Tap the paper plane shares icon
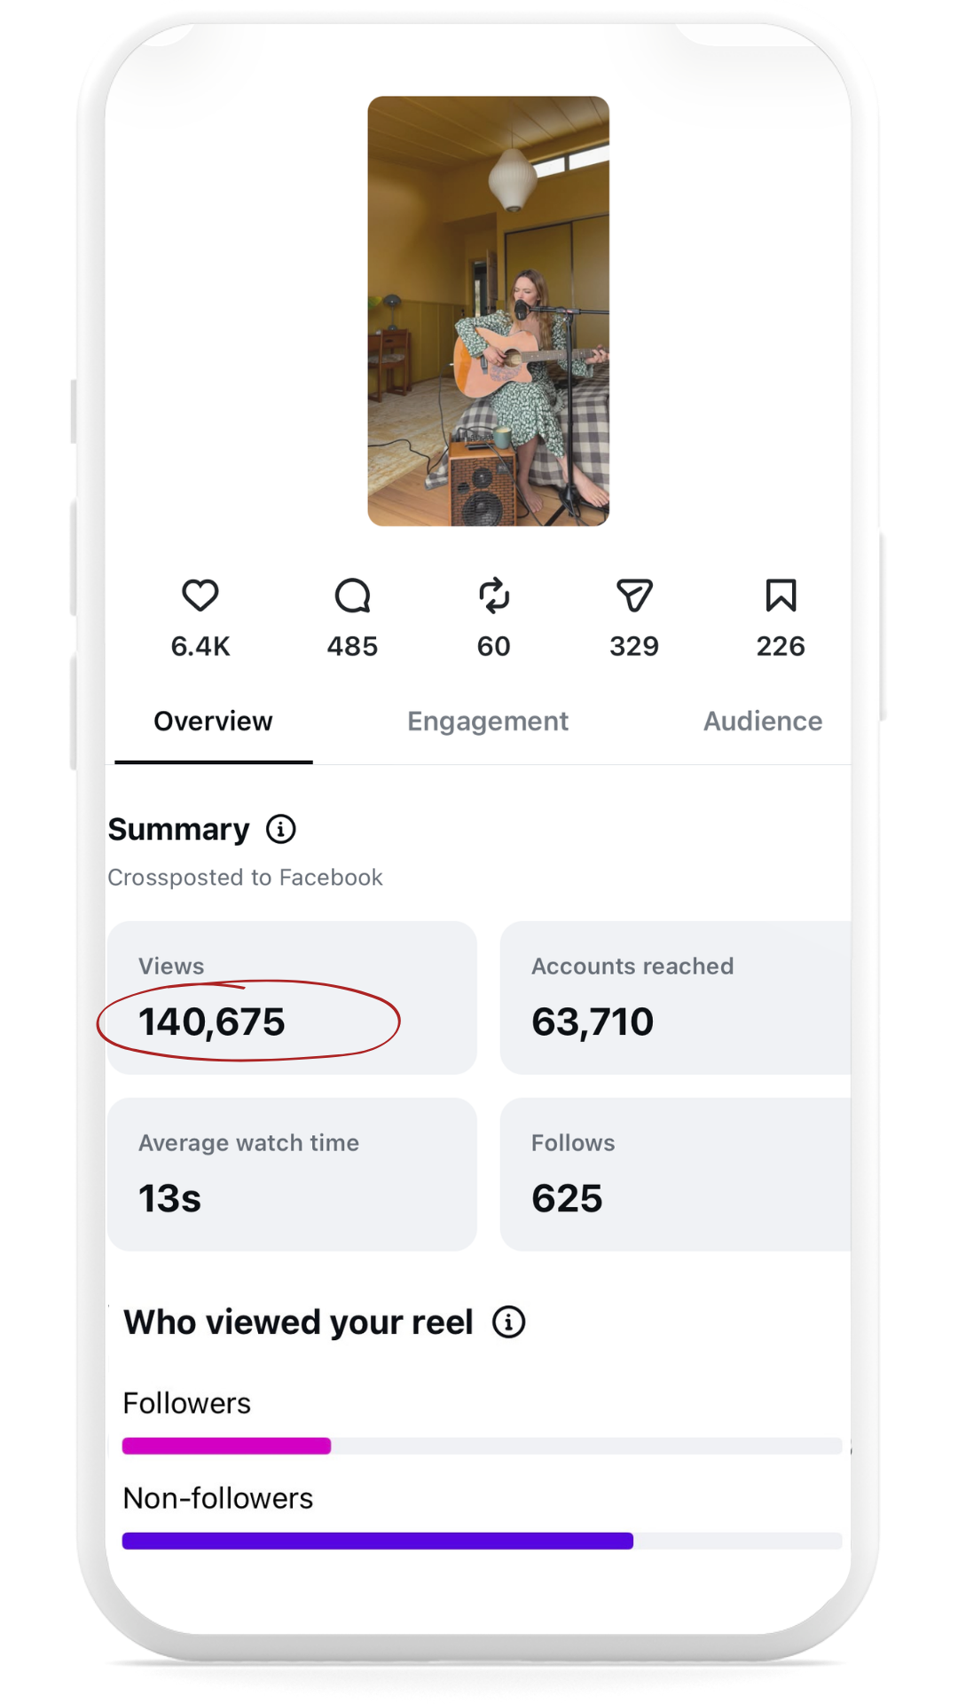Screen dimensions: 958x1704 (x=634, y=596)
